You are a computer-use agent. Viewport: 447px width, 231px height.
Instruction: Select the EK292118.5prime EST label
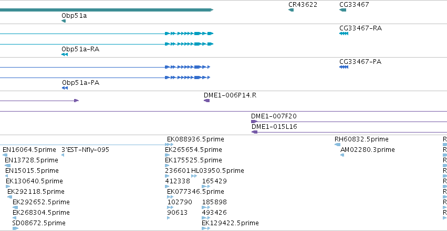point(36,192)
